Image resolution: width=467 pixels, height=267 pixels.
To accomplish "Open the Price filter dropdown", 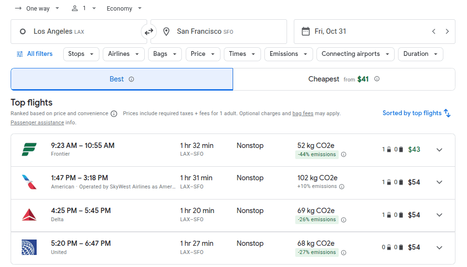I will coord(203,54).
